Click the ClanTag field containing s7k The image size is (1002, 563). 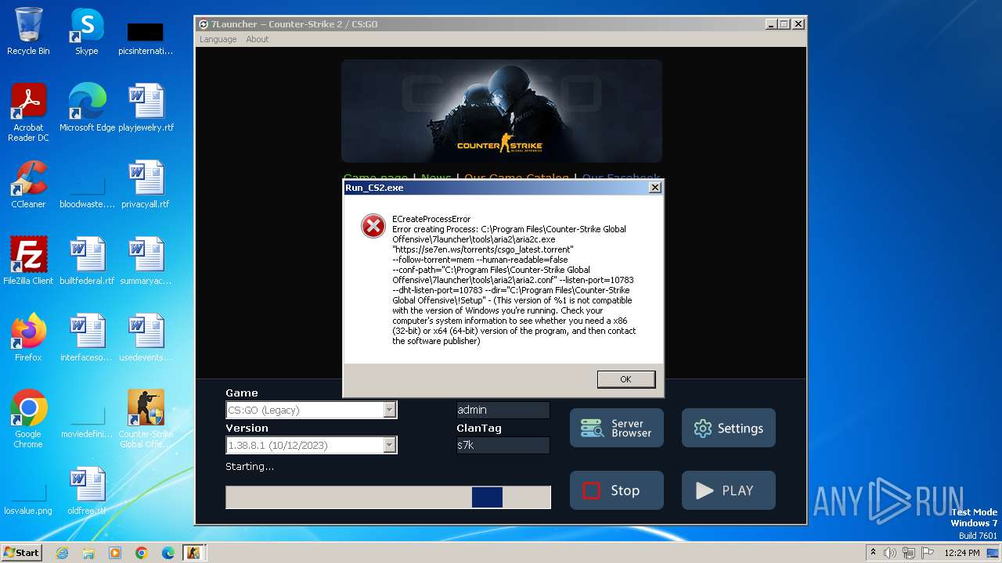coord(503,445)
